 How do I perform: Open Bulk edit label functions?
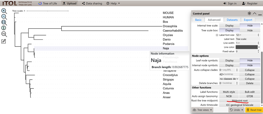click(x=250, y=92)
